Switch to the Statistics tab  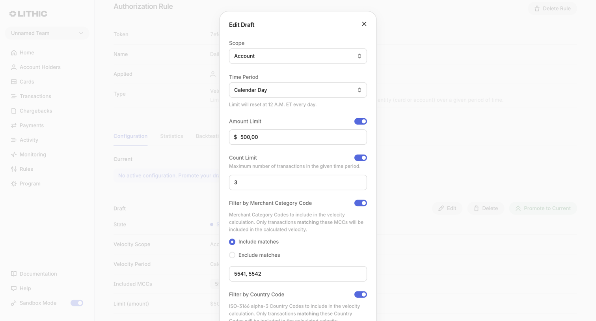(171, 136)
